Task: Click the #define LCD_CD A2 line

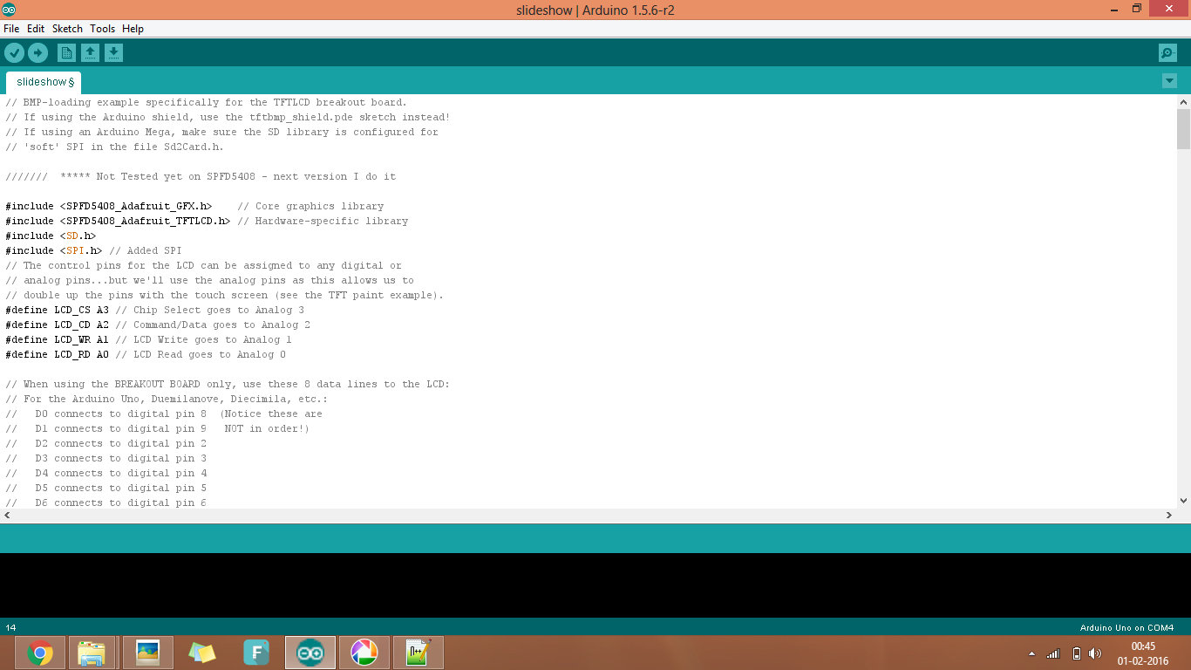Action: coord(158,325)
